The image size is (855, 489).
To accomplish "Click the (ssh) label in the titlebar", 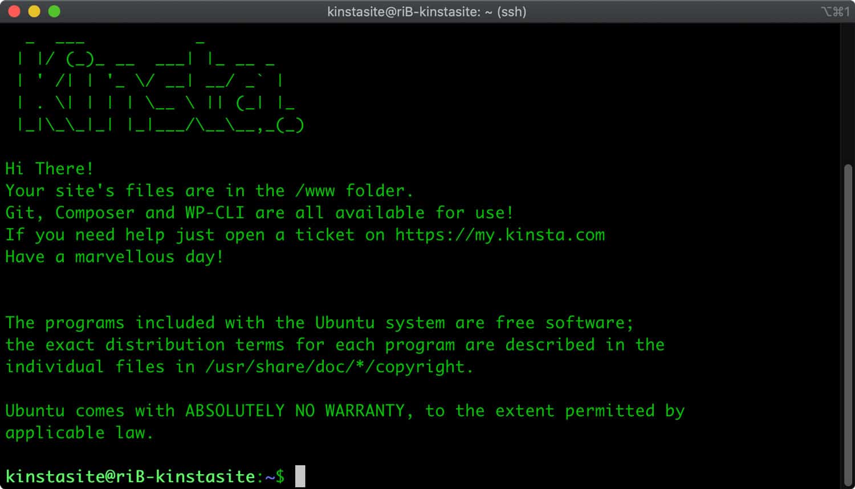I will pyautogui.click(x=511, y=11).
